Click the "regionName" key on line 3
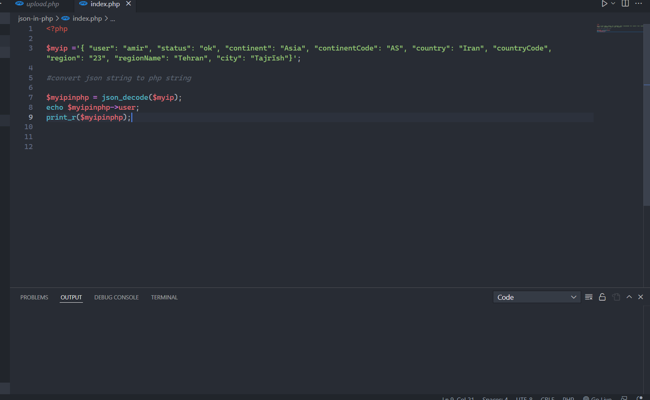 click(140, 58)
